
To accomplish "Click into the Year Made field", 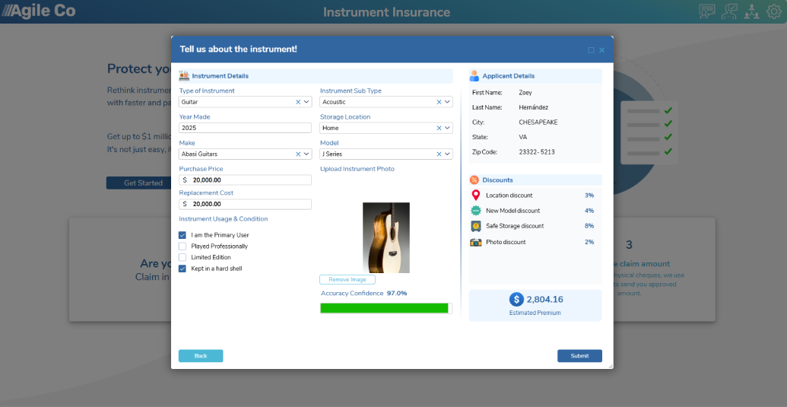I will pos(246,128).
